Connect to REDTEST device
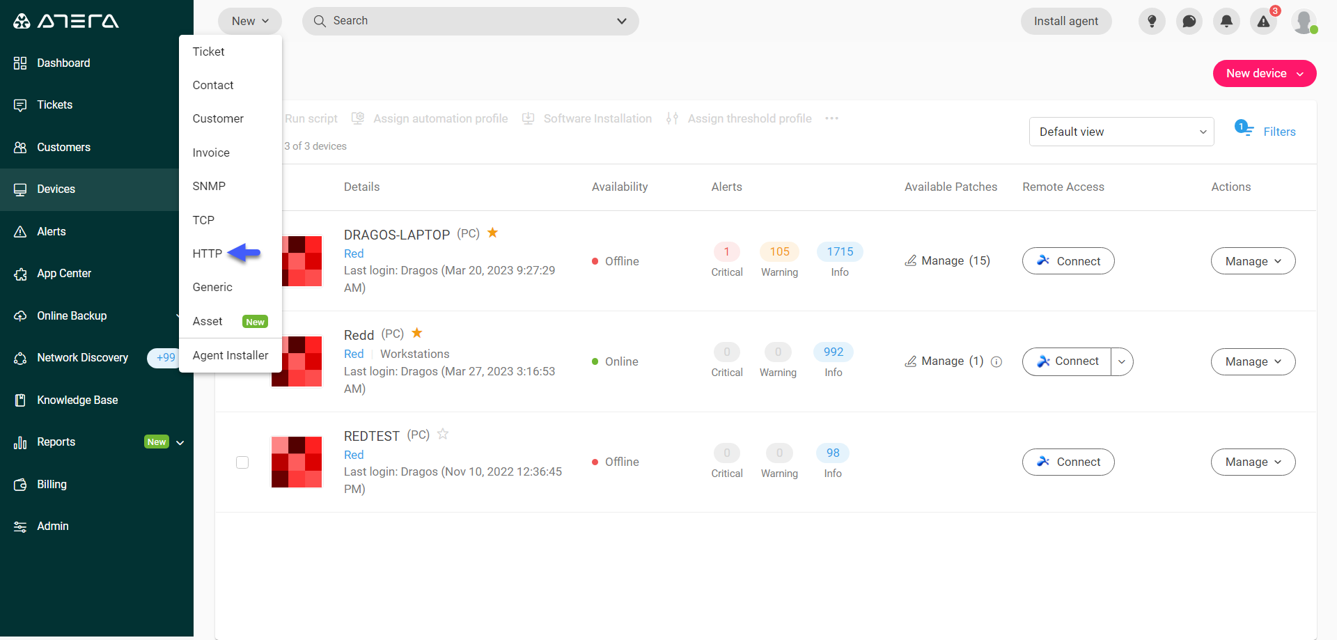1337x640 pixels. click(1068, 462)
